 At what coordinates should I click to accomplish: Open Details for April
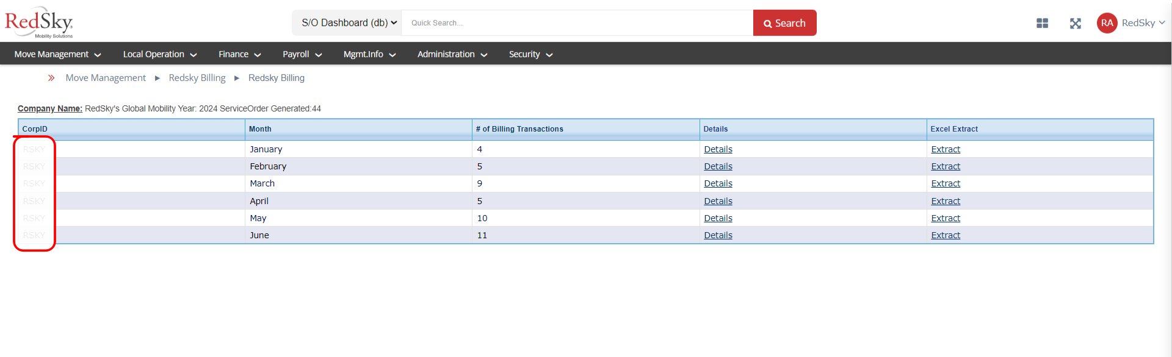[x=718, y=201]
